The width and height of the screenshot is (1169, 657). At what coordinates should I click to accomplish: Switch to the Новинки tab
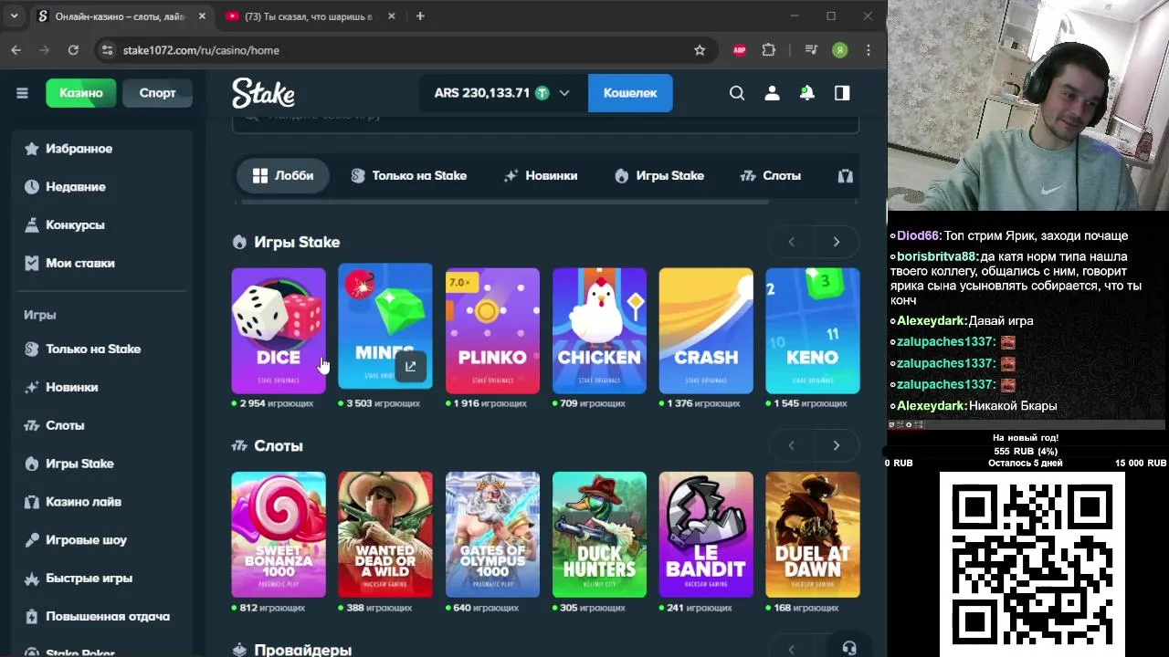coord(541,176)
